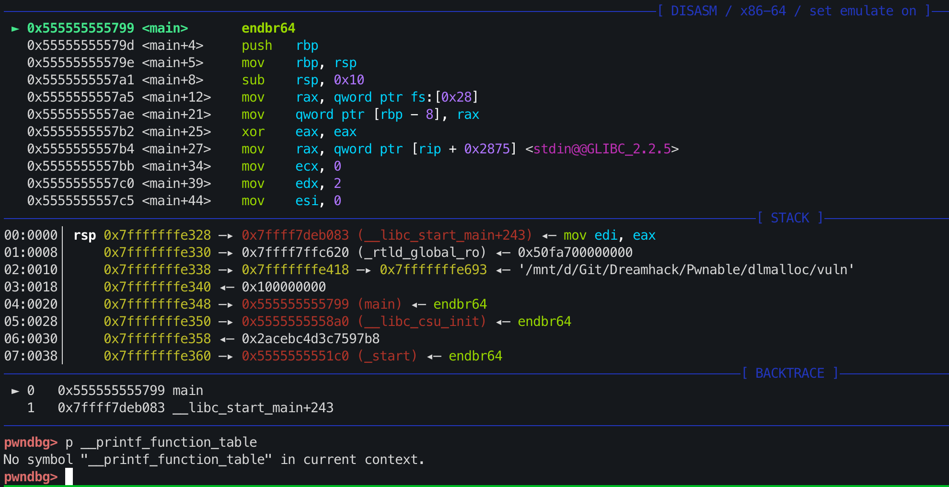Click the BACKTRACE section header
Viewport: 949px width, 487px height.
tap(790, 373)
